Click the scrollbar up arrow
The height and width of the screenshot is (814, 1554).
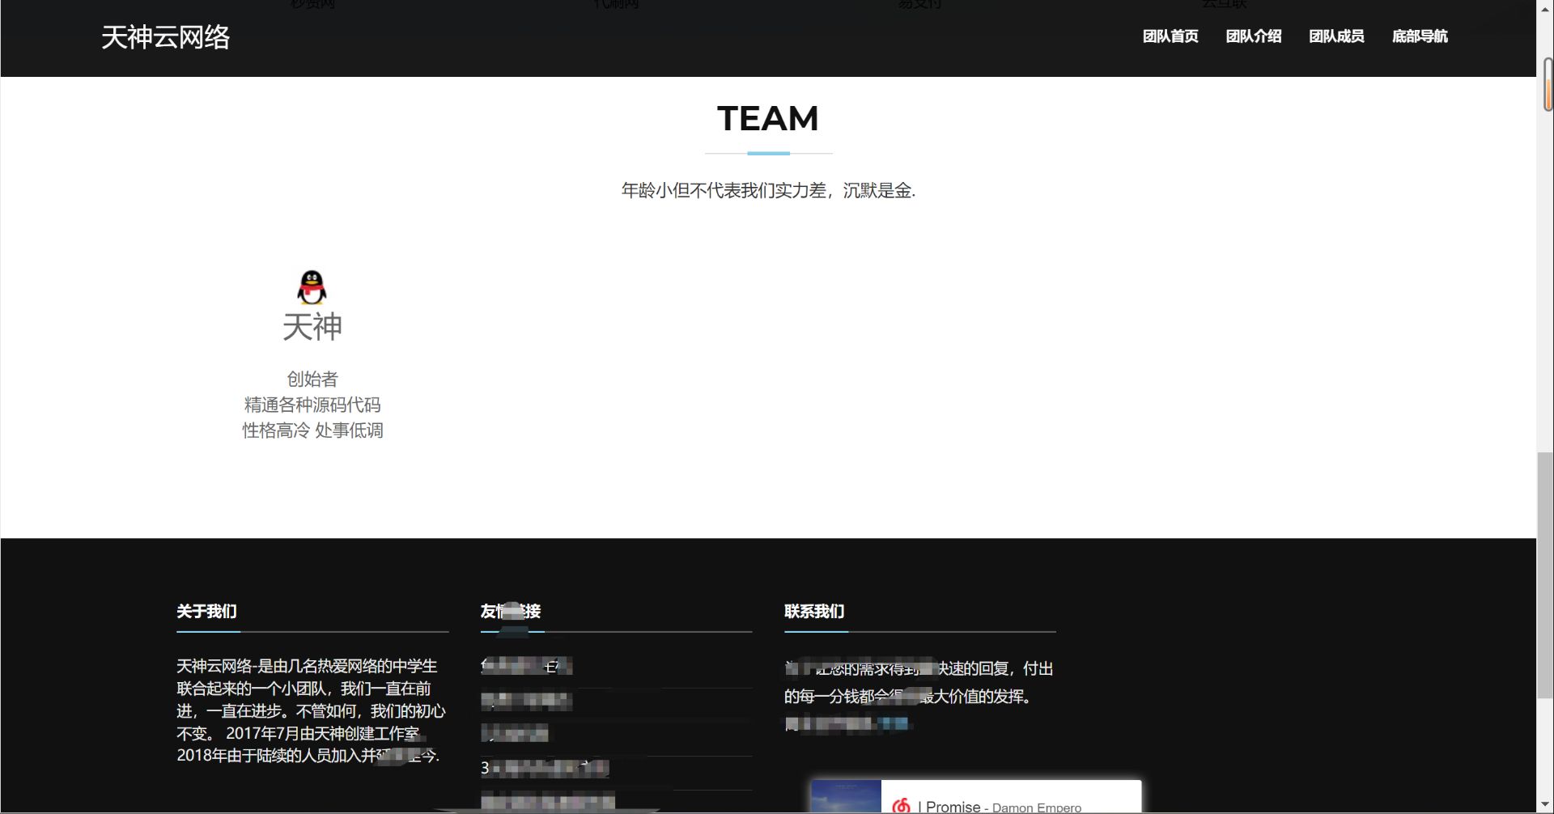click(x=1546, y=7)
